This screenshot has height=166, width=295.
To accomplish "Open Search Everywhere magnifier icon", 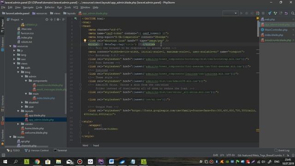I will [293, 13].
